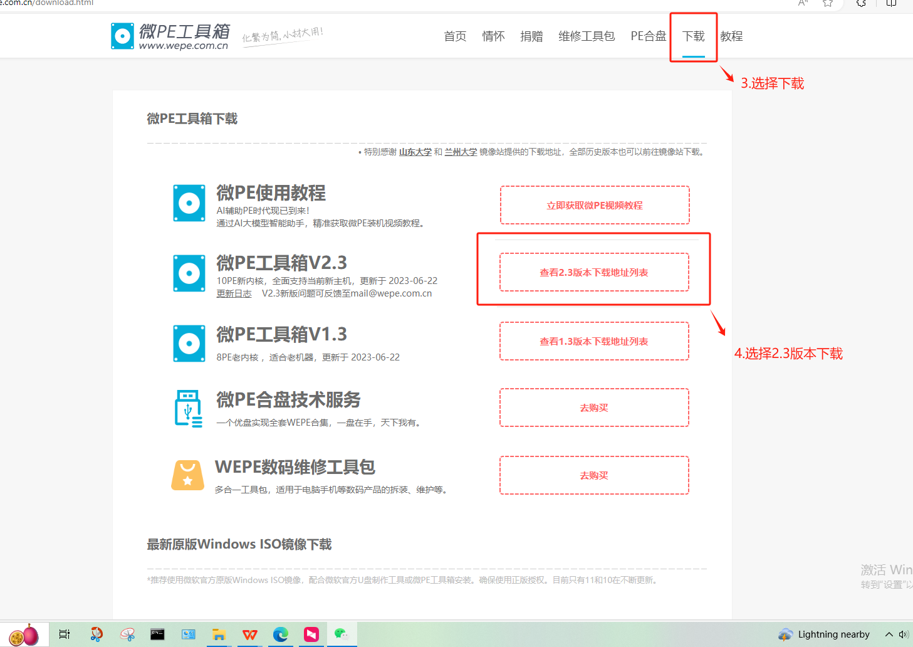Visit the 山东大学 mirror link
The image size is (913, 647).
[x=415, y=152]
